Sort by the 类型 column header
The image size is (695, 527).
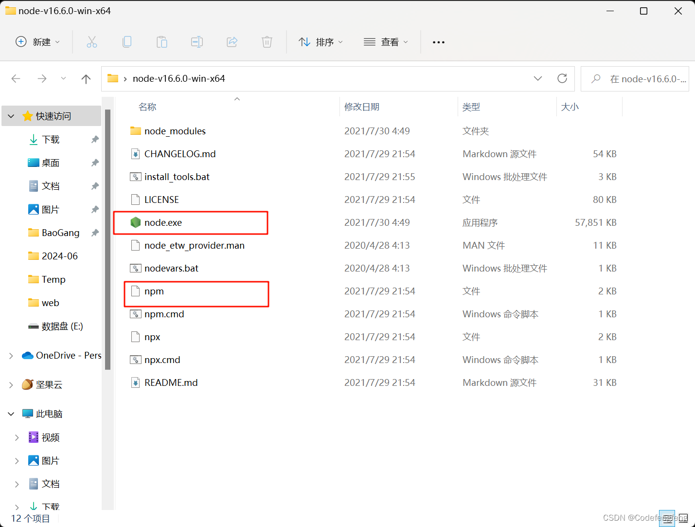point(471,107)
